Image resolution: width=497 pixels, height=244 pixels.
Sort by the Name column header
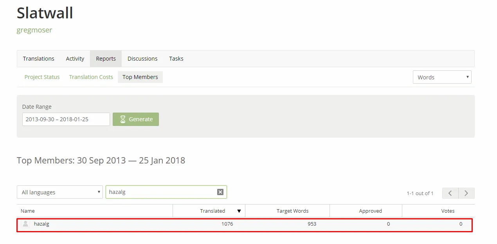95,211
